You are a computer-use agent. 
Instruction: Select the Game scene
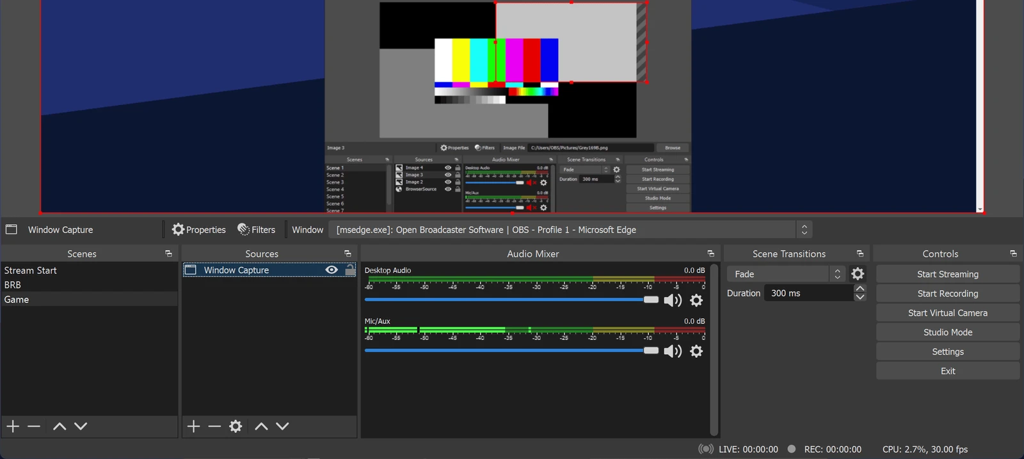pos(89,300)
